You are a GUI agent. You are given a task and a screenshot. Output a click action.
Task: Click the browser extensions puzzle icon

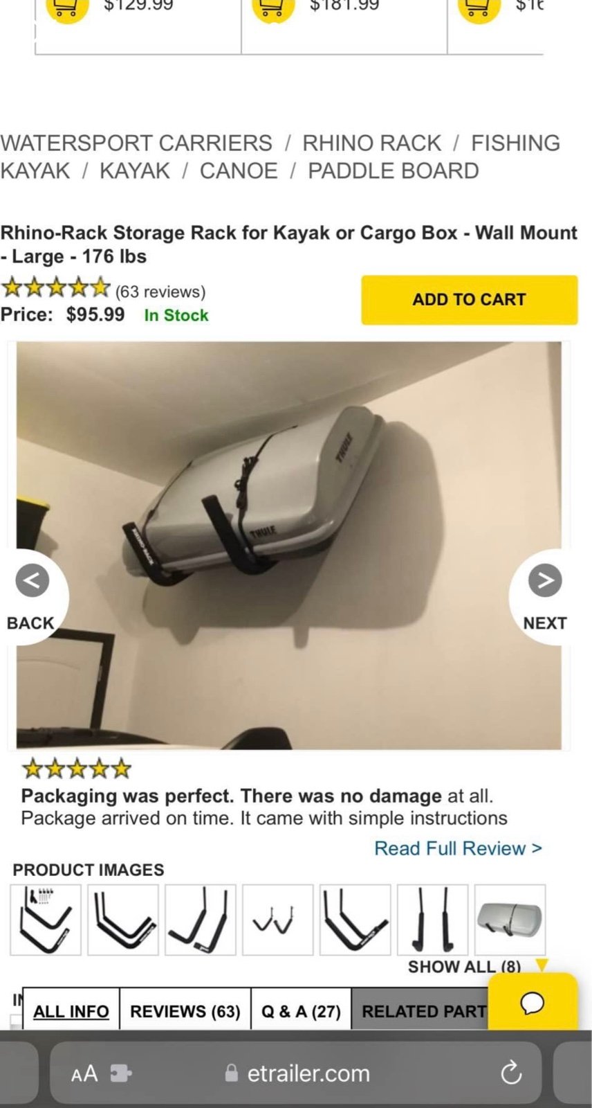(x=120, y=1073)
